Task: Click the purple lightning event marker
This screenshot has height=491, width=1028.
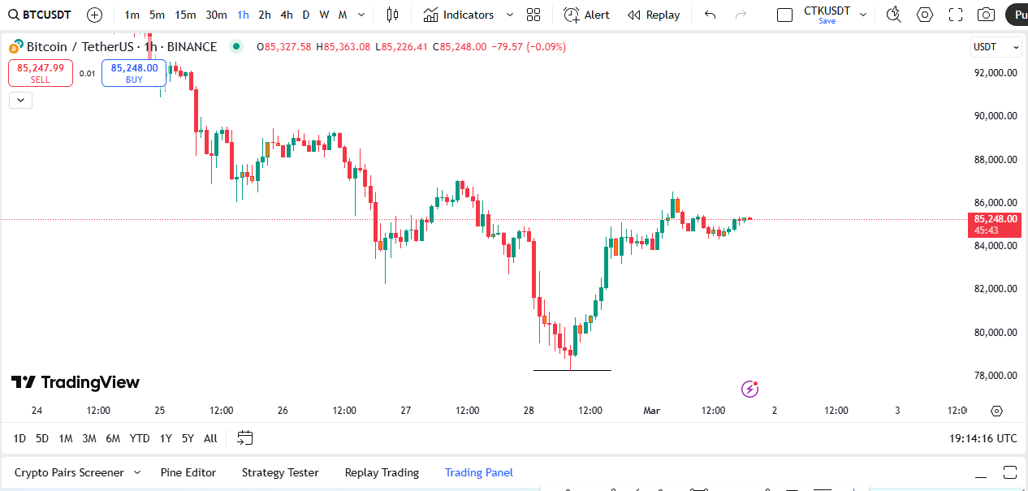Action: click(x=749, y=390)
